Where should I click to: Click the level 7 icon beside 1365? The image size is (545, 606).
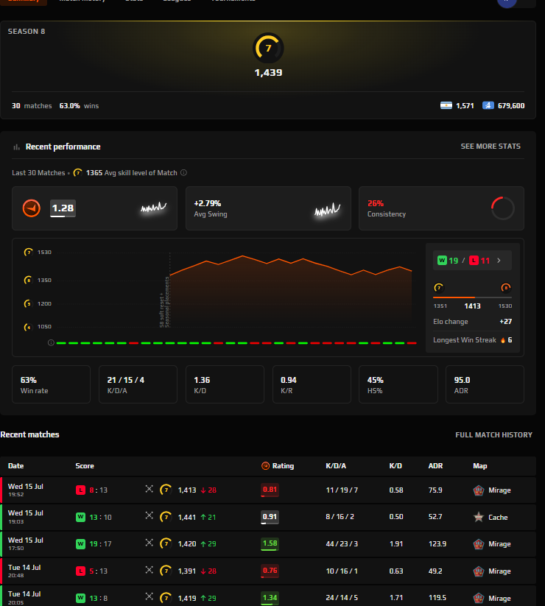[77, 173]
